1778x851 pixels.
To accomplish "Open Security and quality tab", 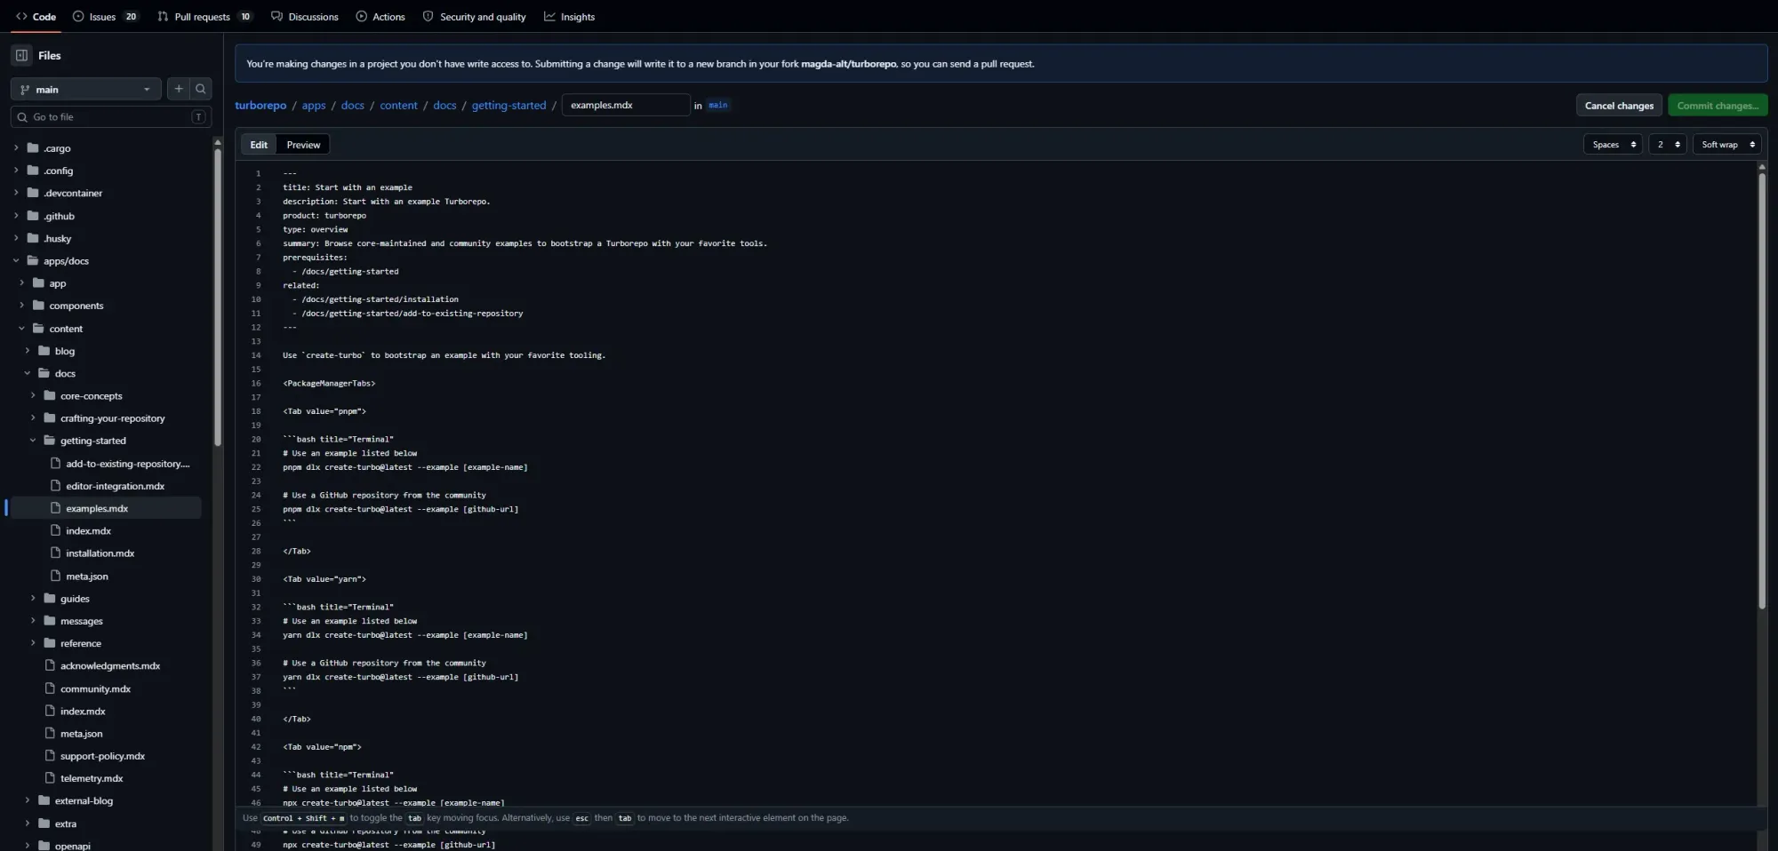I will click(x=474, y=17).
